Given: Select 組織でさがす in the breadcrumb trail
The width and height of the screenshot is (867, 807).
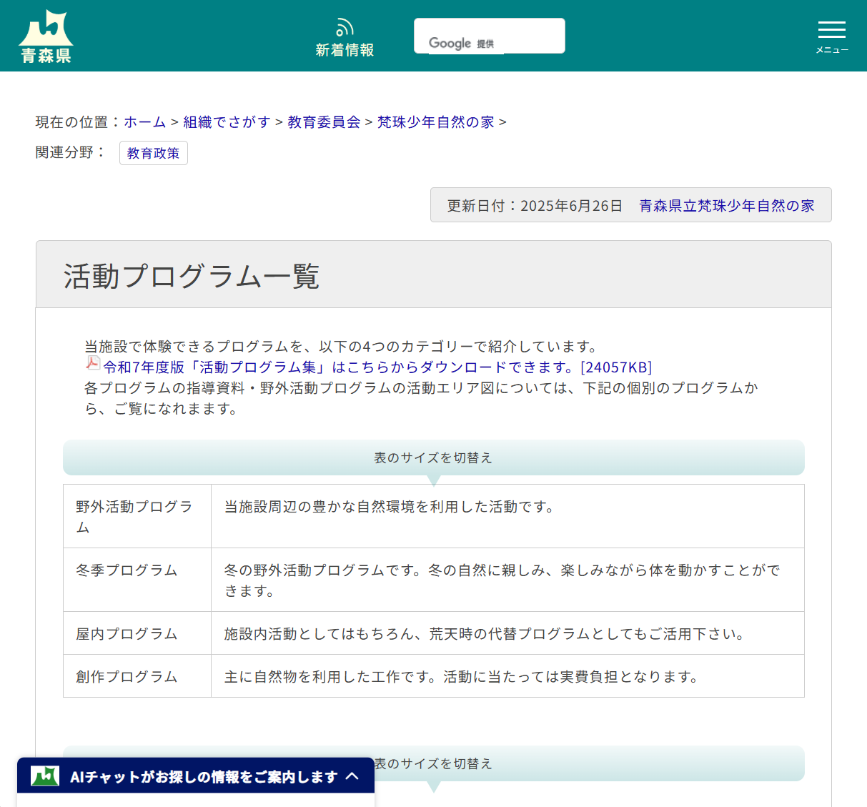Looking at the screenshot, I should [227, 122].
